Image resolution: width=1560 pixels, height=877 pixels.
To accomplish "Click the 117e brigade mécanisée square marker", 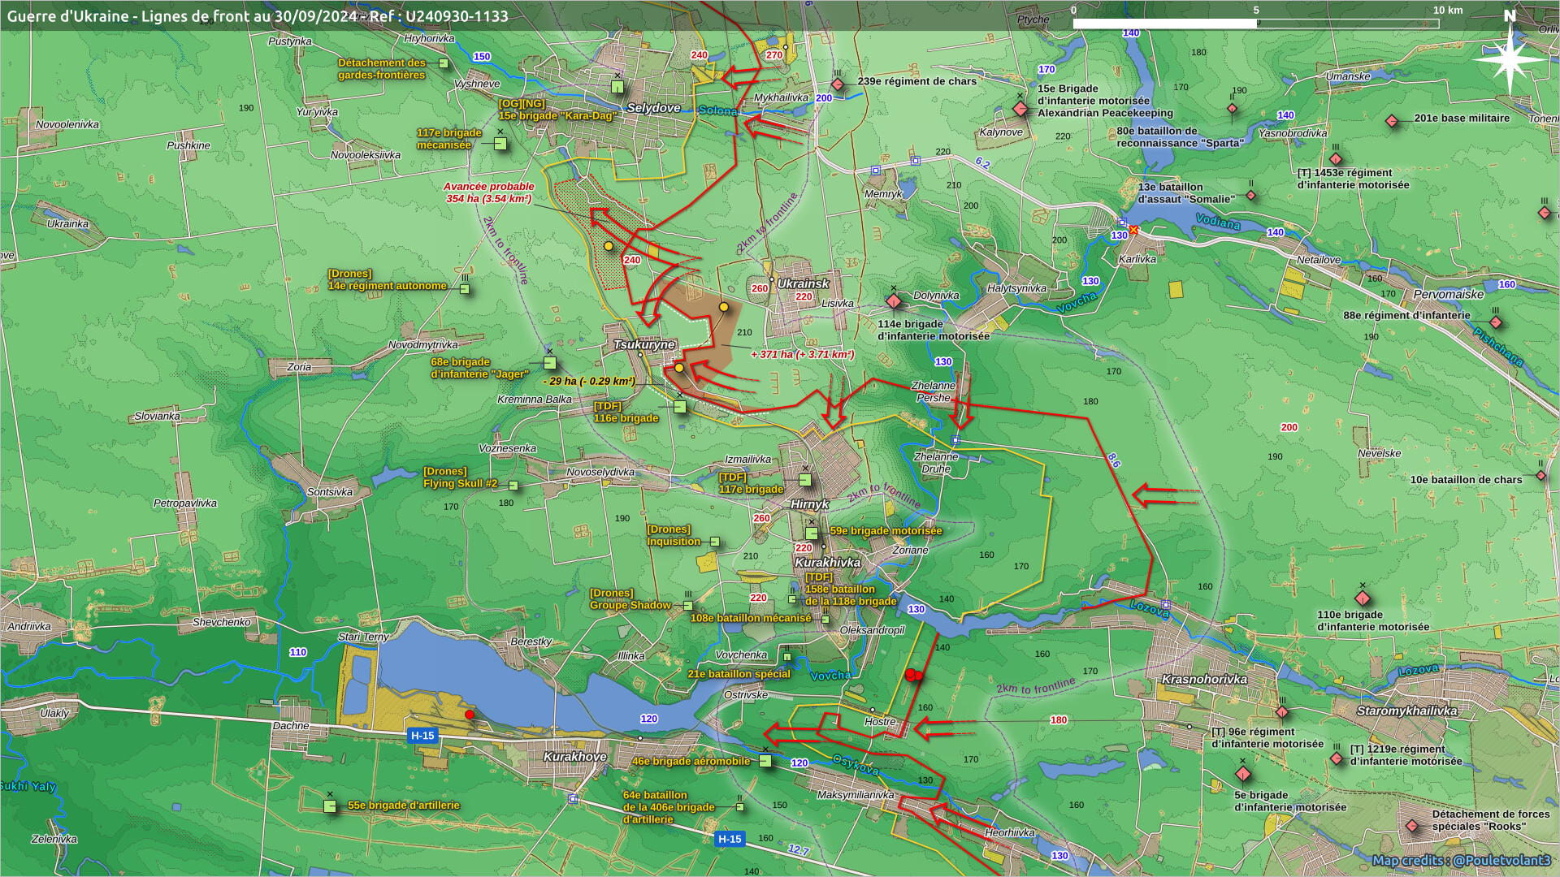I will [500, 144].
